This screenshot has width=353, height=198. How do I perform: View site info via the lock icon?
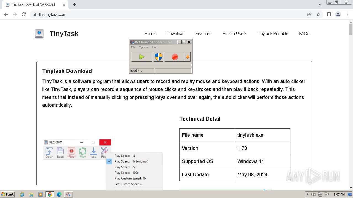tap(34, 14)
